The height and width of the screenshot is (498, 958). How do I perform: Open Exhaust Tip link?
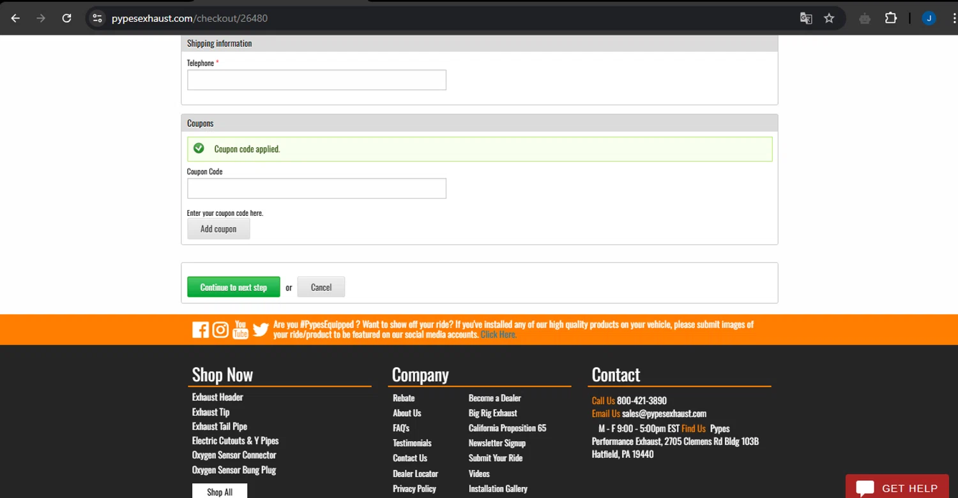click(211, 412)
